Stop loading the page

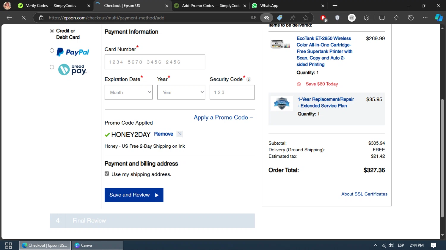tap(23, 18)
